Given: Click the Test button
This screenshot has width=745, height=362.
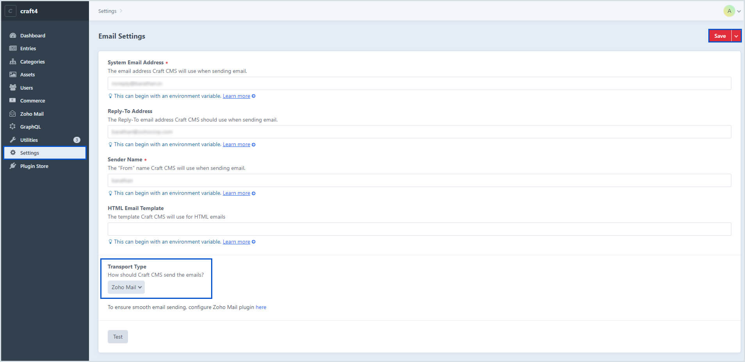Looking at the screenshot, I should point(118,337).
